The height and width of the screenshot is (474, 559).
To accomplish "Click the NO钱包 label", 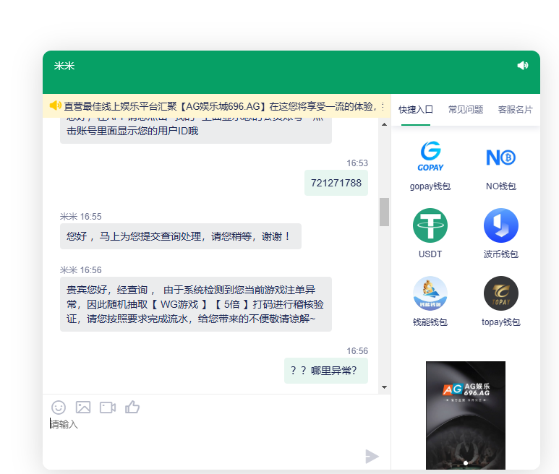I will 501,186.
